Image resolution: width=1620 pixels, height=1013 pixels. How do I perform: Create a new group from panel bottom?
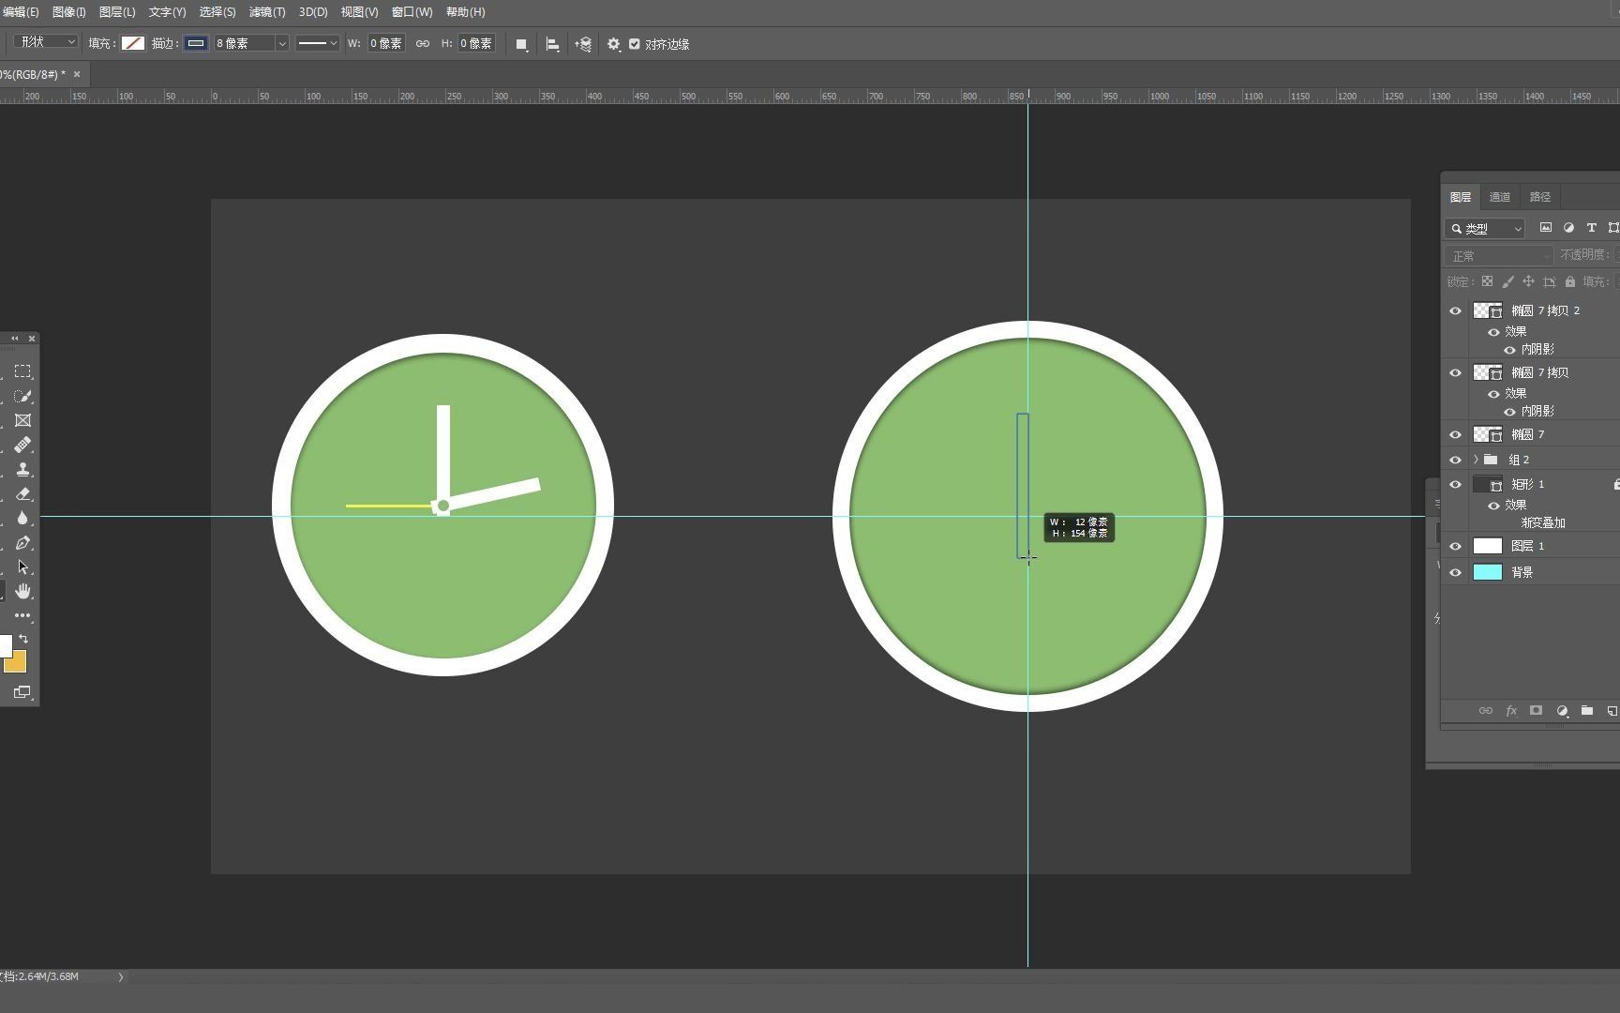pos(1586,710)
